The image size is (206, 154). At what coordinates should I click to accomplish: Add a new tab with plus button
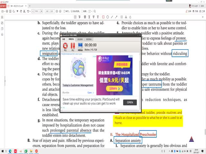coord(30,6)
